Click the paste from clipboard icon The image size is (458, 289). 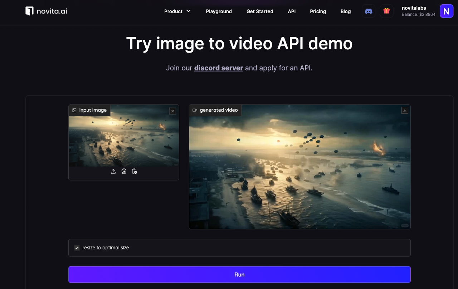tap(135, 171)
